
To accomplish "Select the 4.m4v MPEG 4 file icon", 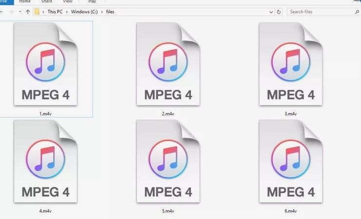I will point(45,161).
